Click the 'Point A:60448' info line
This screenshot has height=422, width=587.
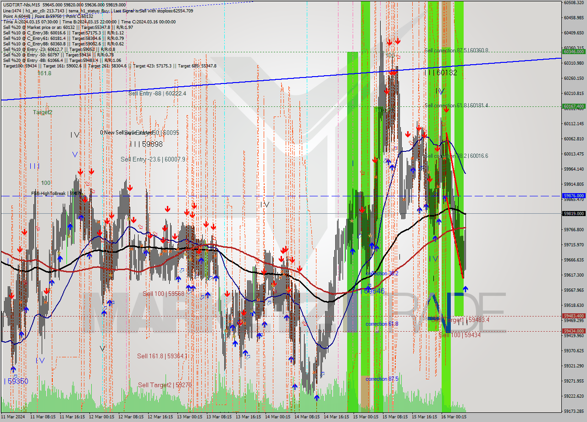tap(48, 16)
